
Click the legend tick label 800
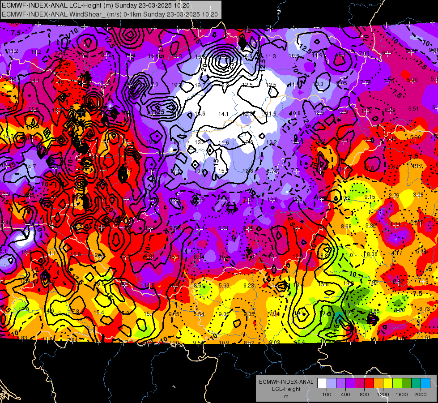(364, 394)
